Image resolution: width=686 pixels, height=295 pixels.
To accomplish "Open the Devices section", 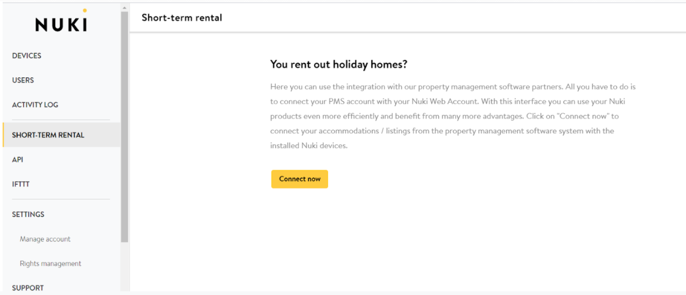I will pyautogui.click(x=26, y=56).
